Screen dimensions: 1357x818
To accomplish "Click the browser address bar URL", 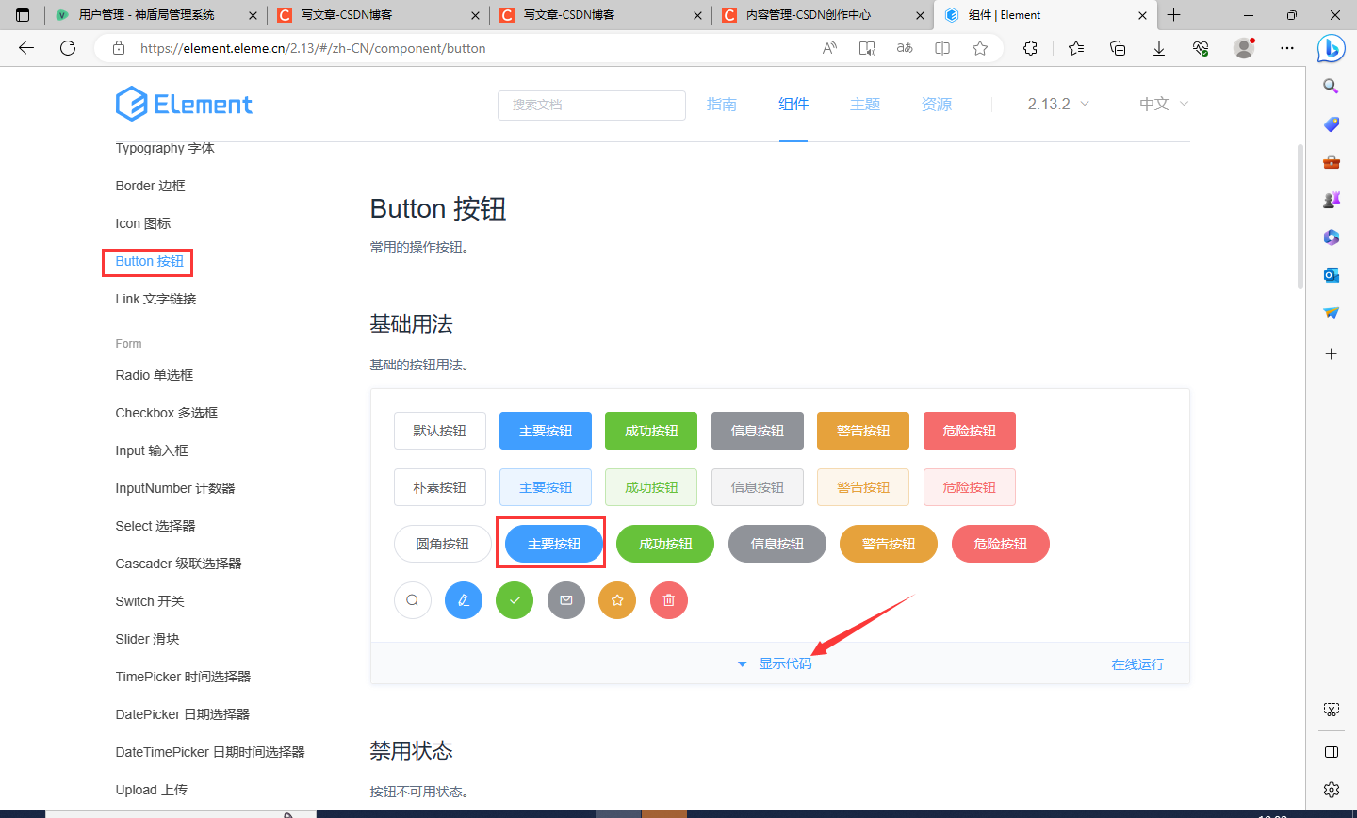I will pos(313,48).
